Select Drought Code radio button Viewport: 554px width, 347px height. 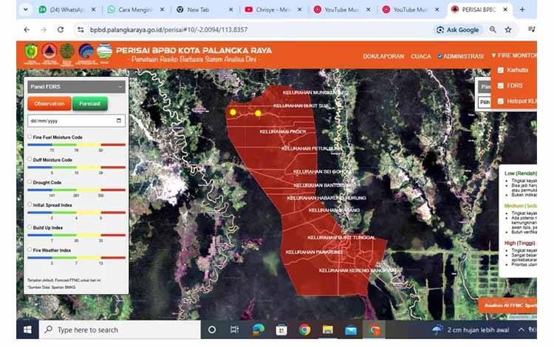point(30,182)
